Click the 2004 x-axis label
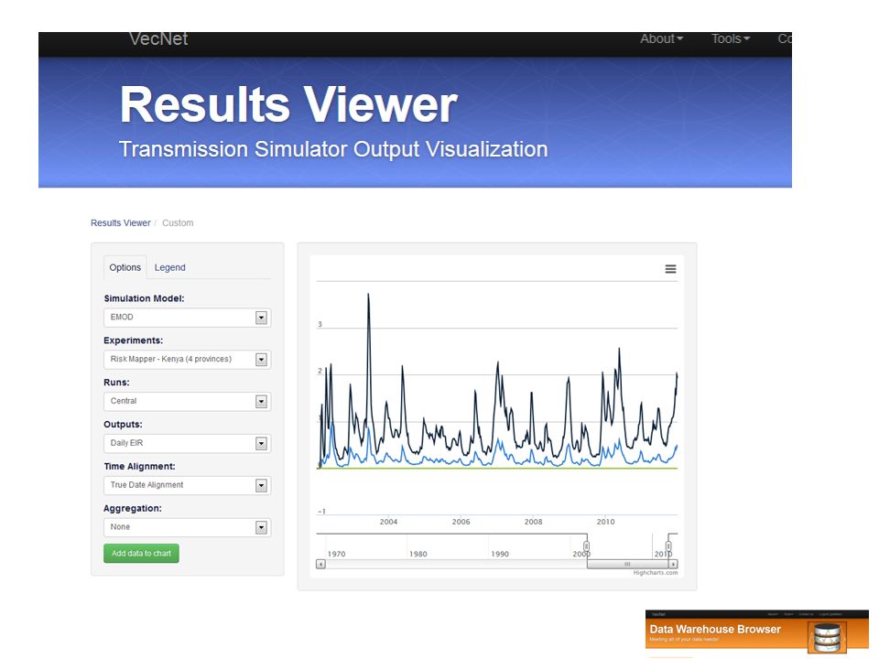 click(388, 522)
